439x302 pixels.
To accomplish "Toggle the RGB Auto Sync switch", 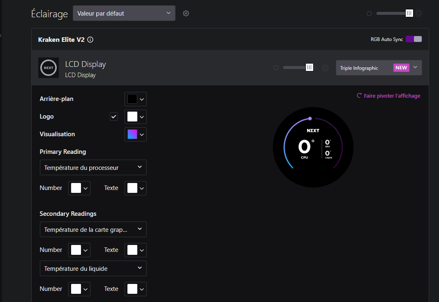I will point(414,39).
